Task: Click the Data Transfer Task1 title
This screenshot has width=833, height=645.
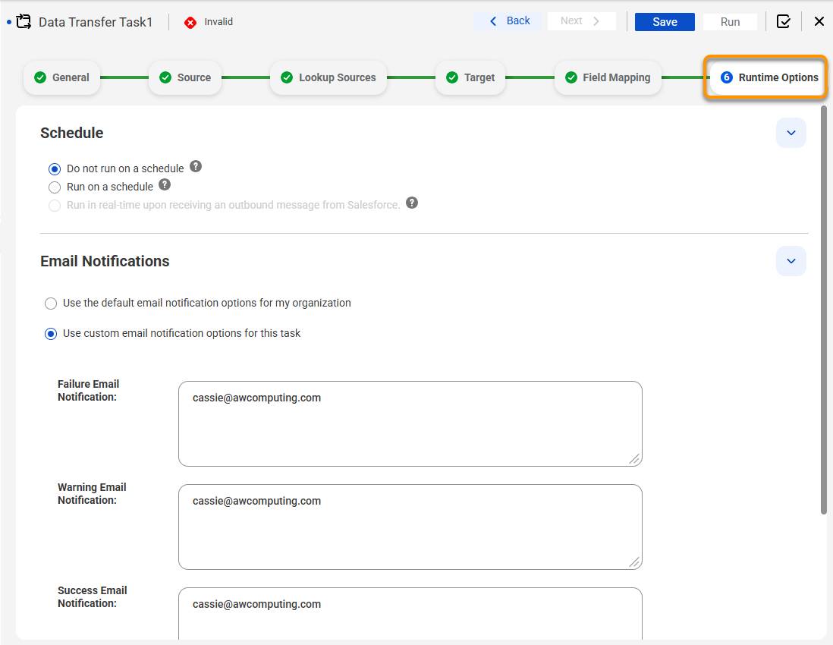Action: point(96,22)
